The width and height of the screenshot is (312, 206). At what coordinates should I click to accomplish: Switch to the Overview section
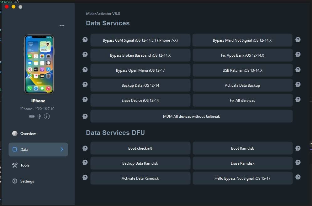coord(38,133)
